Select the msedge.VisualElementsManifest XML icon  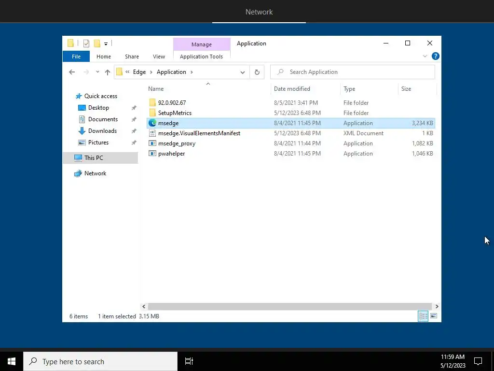[x=152, y=133]
